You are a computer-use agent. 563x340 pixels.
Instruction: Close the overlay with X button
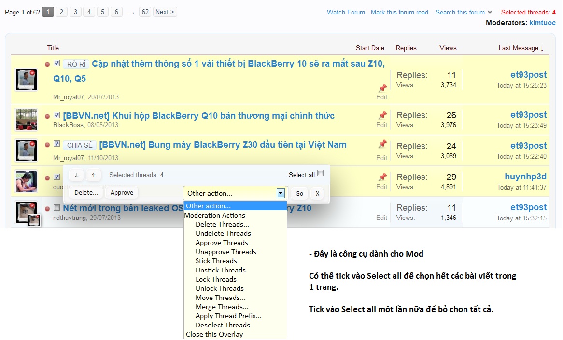(317, 194)
